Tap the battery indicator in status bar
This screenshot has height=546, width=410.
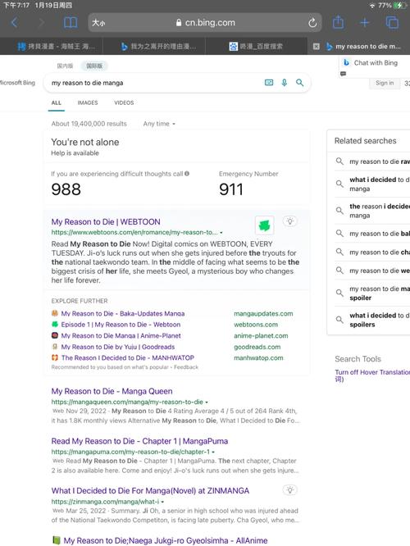pos(399,5)
